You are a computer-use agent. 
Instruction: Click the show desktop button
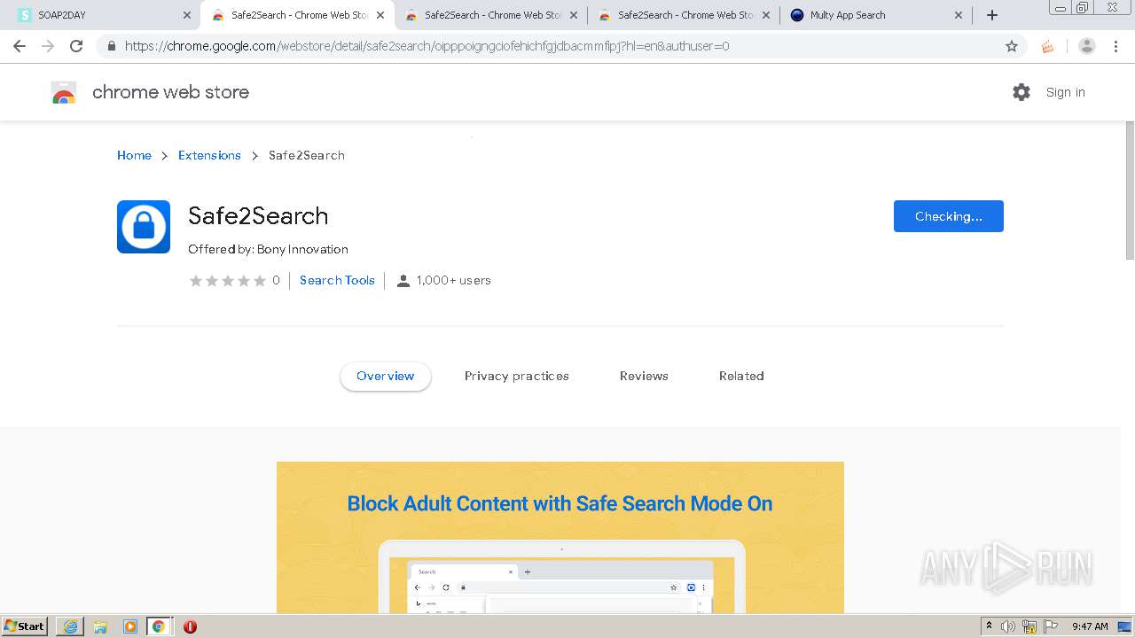coord(1125,626)
